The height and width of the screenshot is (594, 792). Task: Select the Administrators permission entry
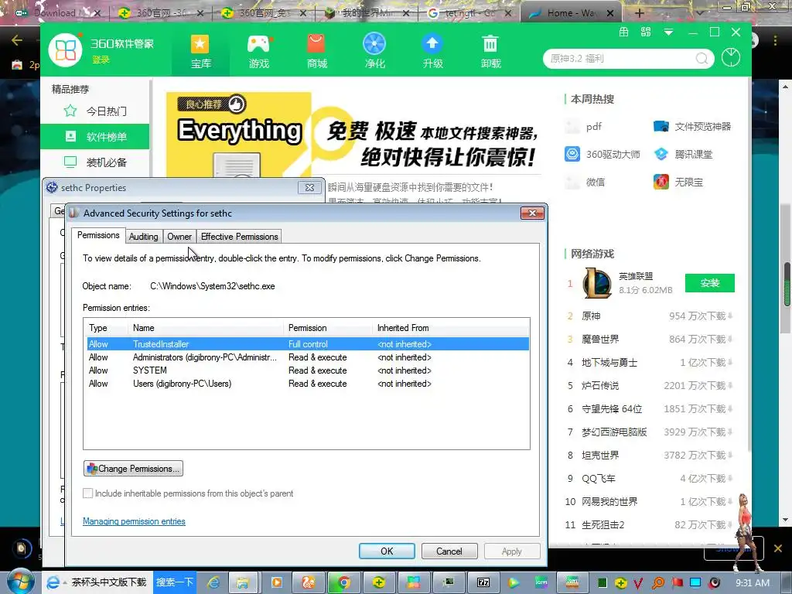(308, 357)
